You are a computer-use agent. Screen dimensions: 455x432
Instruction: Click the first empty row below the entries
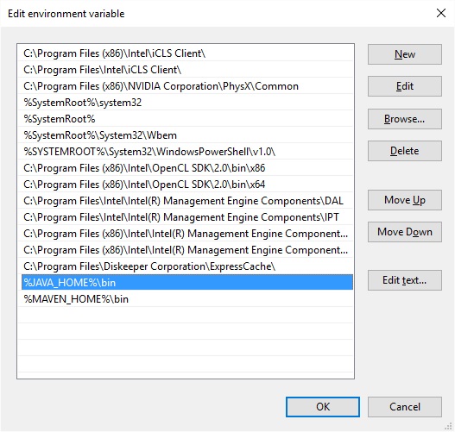click(x=187, y=316)
